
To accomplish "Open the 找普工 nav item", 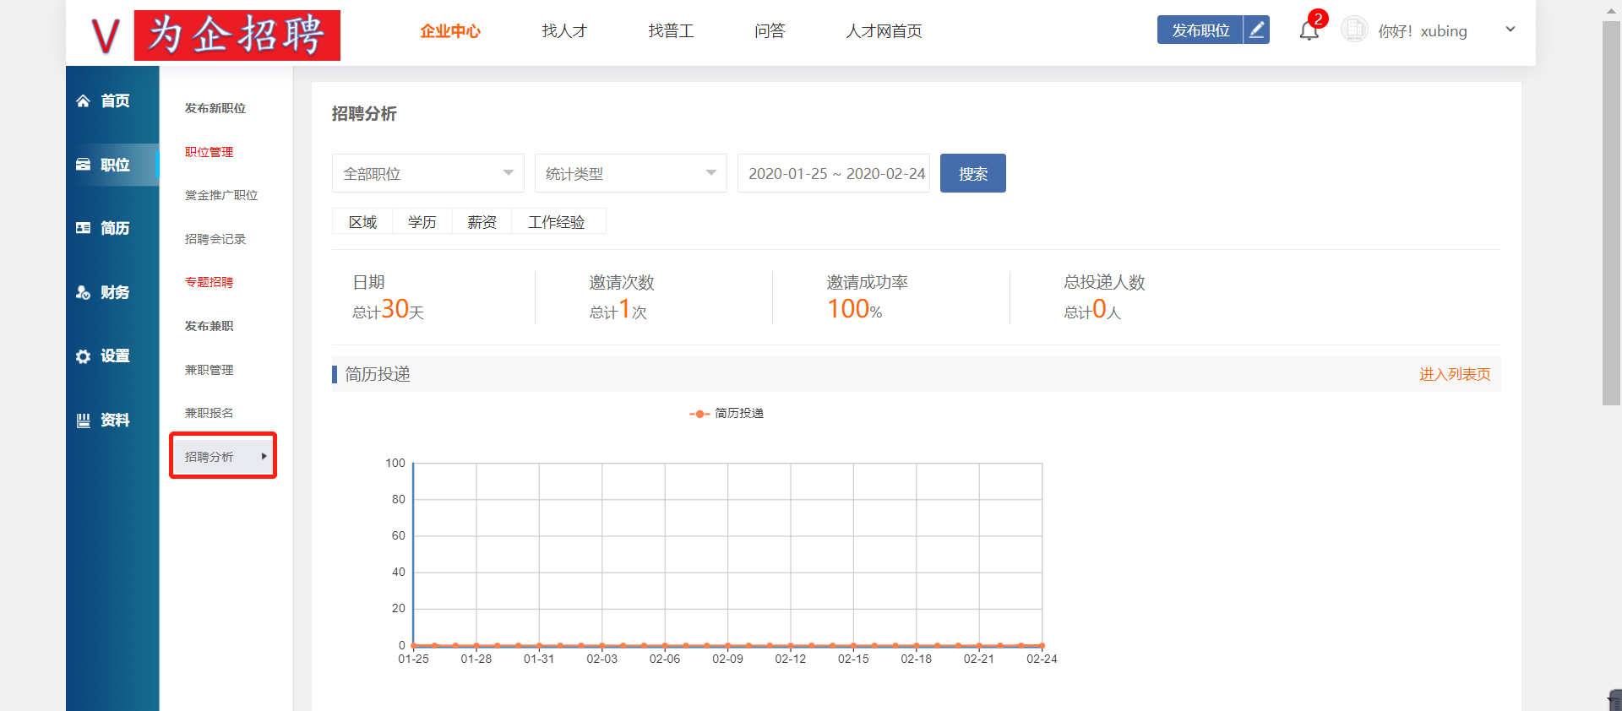I will pos(671,31).
